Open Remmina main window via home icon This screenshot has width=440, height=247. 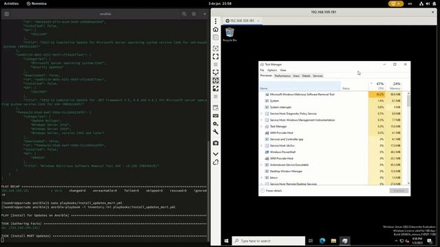tap(215, 30)
